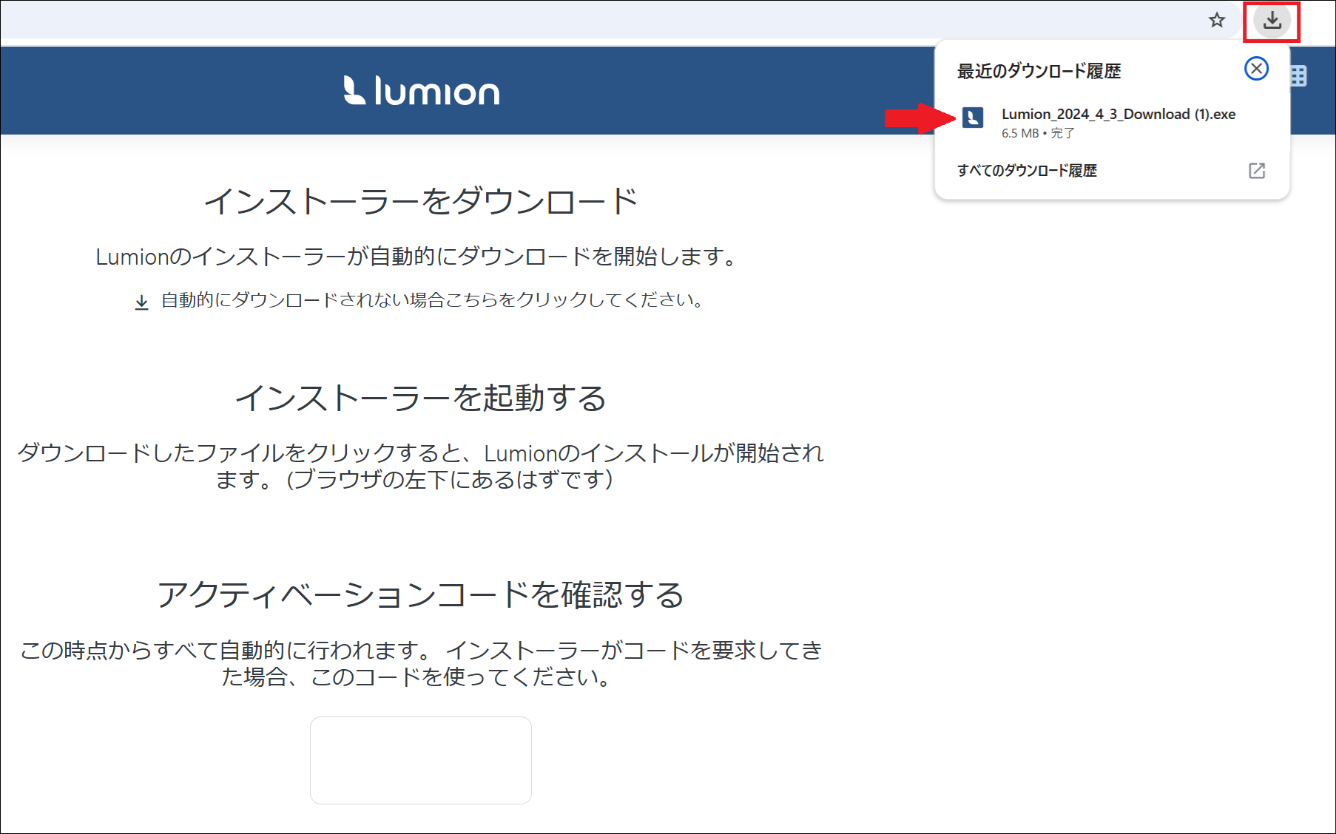Click the インストーラーを起動する heading
Image resolution: width=1336 pixels, height=834 pixels.
420,398
